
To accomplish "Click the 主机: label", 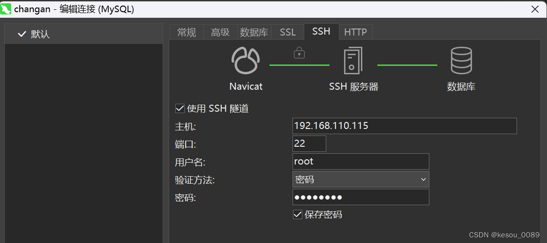I will (x=185, y=127).
